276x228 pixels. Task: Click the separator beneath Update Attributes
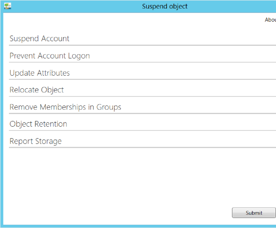[142, 79]
